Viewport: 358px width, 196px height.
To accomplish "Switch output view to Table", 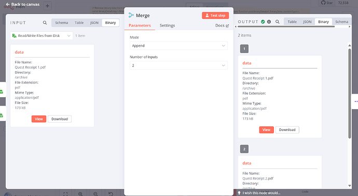I will (292, 22).
